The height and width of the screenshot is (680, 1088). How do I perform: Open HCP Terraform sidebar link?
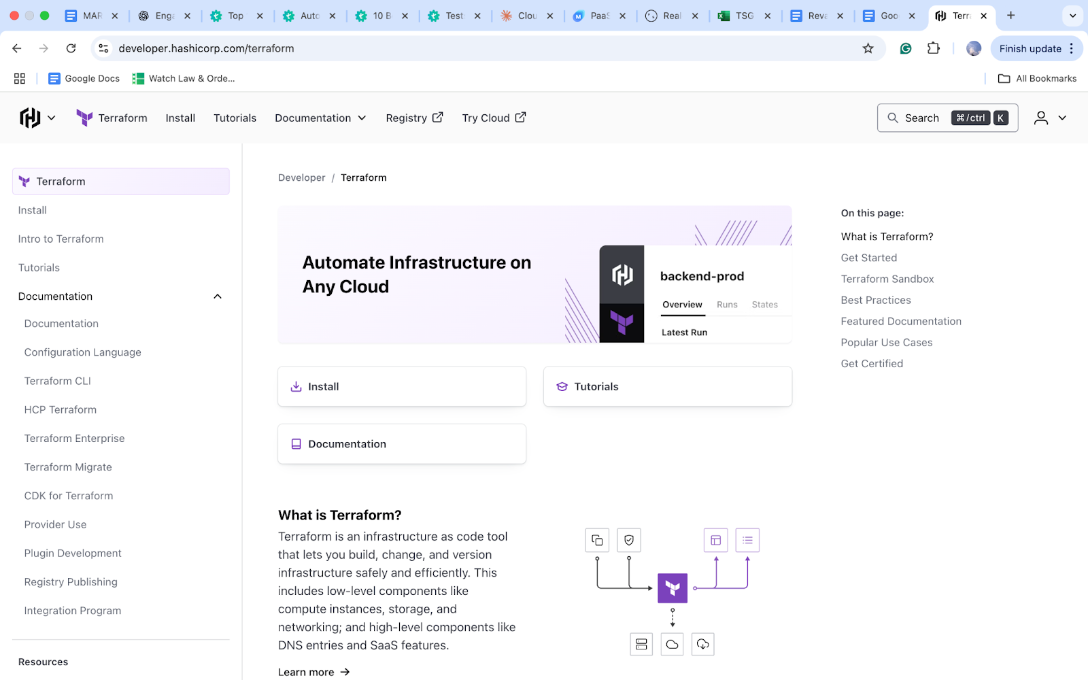coord(61,409)
